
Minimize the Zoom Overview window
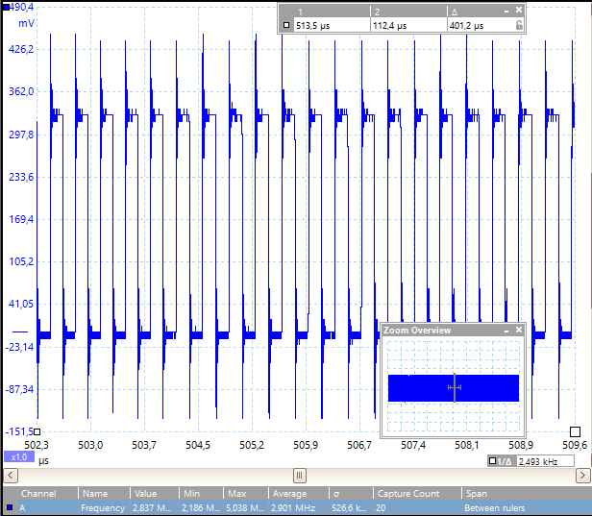506,330
